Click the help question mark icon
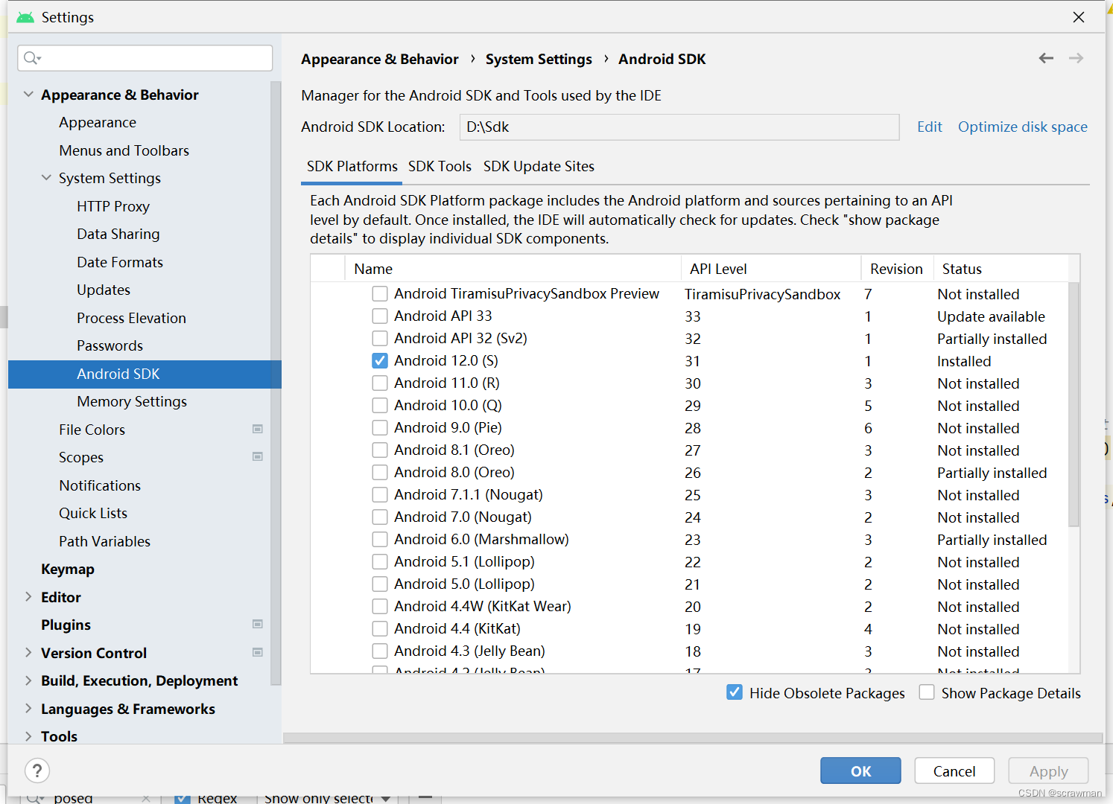 [37, 770]
